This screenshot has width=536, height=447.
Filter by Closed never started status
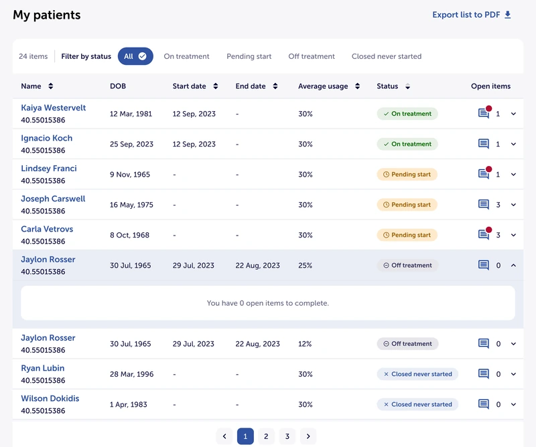click(x=387, y=56)
